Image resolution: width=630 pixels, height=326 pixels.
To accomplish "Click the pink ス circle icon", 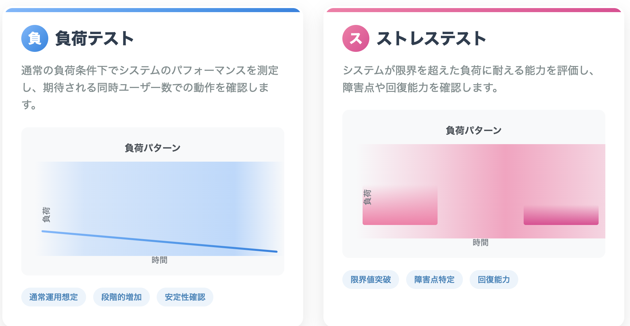I will click(356, 38).
